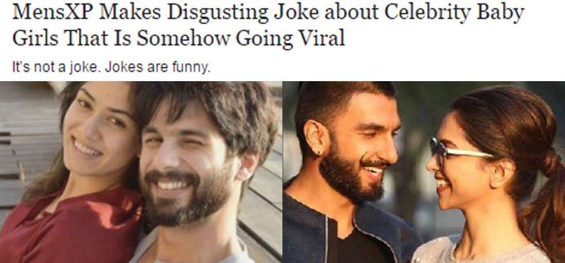Viewport: 565px width, 263px height.
Task: Select the word 'Celebrity' in the headline
Action: [427, 13]
